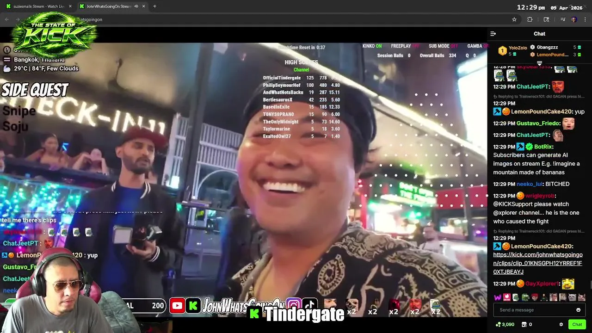Mute the JohnWhatsGoingOn tab audio icon

136,6
